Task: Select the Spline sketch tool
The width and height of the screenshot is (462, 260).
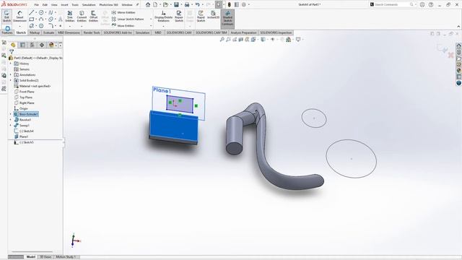Action: click(x=51, y=12)
